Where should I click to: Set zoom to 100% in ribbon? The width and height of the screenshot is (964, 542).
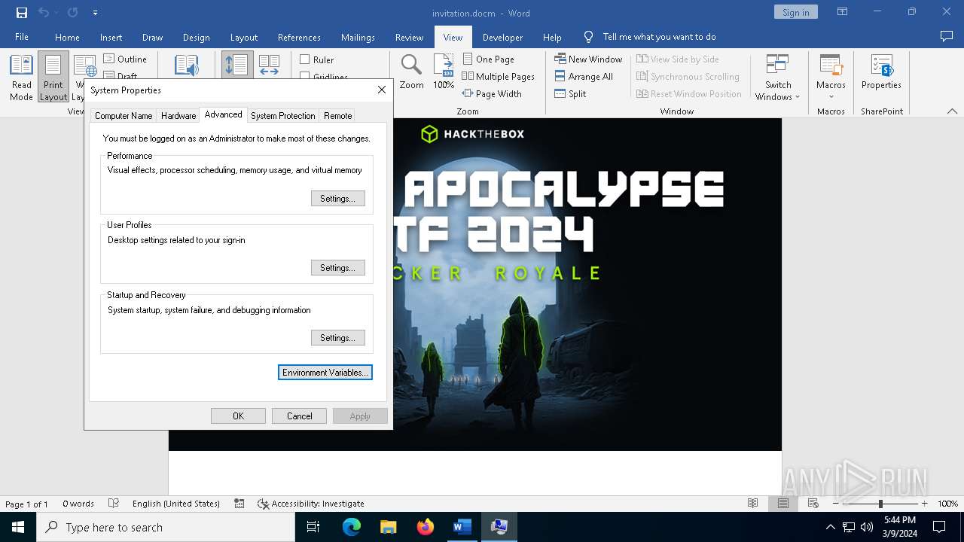tap(444, 72)
